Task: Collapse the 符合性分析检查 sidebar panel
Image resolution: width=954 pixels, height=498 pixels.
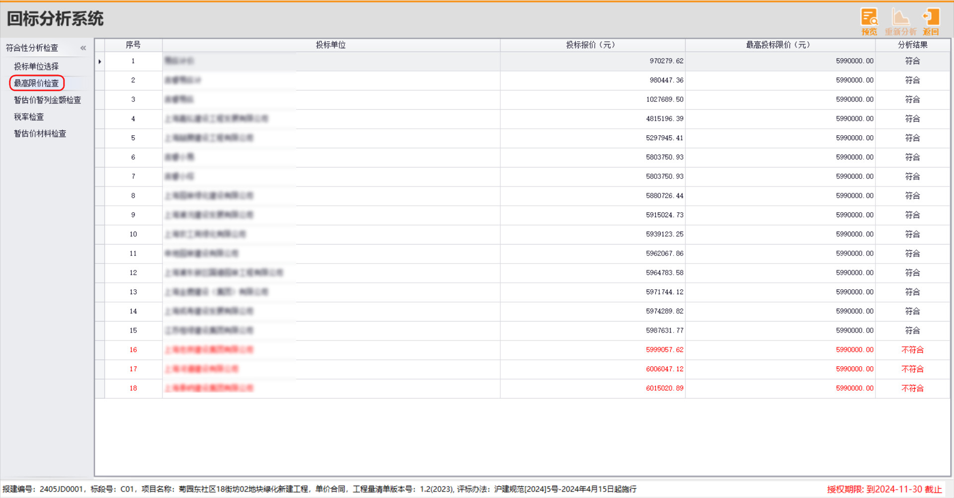Action: point(83,48)
